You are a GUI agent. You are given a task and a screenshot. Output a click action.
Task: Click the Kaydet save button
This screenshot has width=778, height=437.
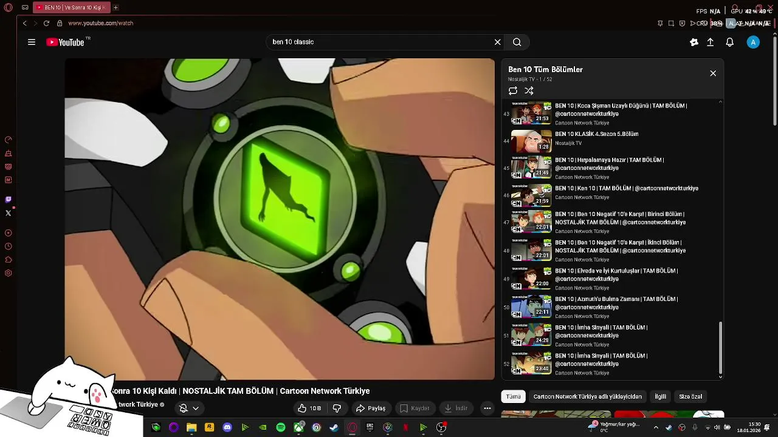click(415, 408)
